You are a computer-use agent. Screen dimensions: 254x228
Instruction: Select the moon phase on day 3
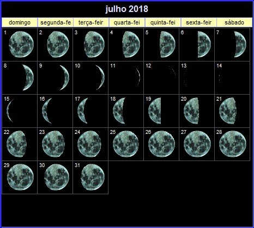[94, 45]
